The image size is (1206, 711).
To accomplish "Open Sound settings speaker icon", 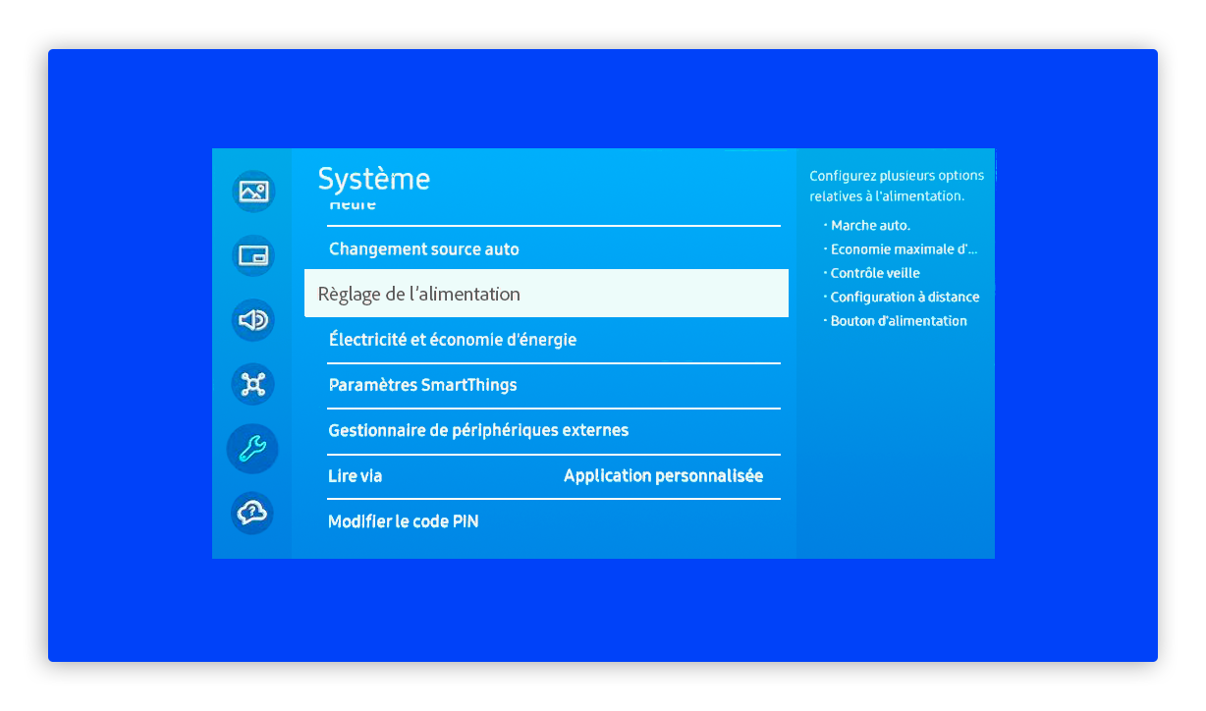I will 253,320.
